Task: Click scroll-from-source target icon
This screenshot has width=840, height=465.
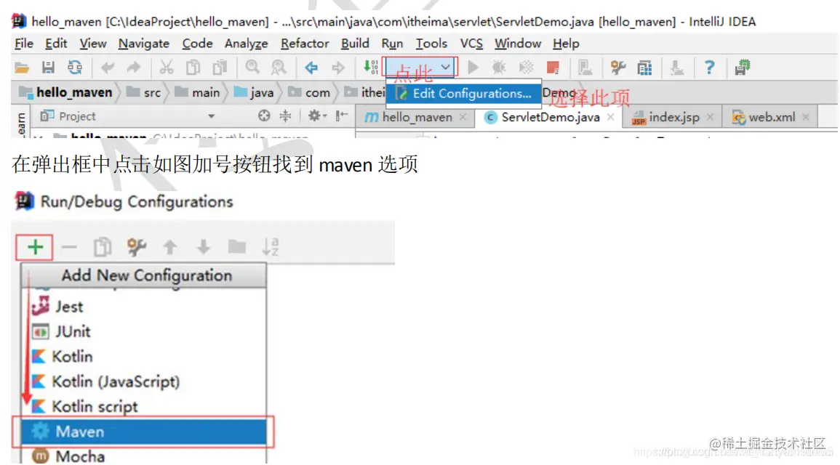Action: [x=263, y=116]
